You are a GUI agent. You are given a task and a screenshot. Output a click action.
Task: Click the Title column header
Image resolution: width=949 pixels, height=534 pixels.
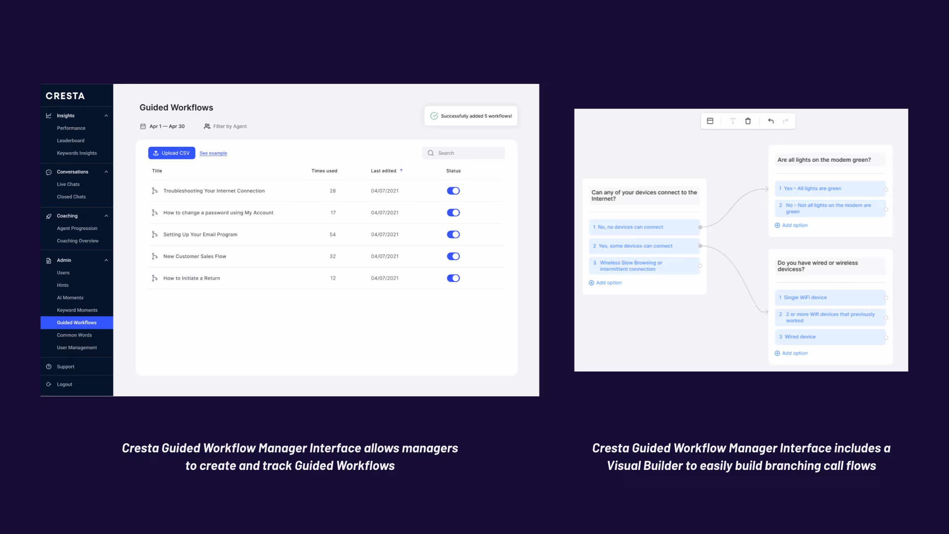point(157,171)
